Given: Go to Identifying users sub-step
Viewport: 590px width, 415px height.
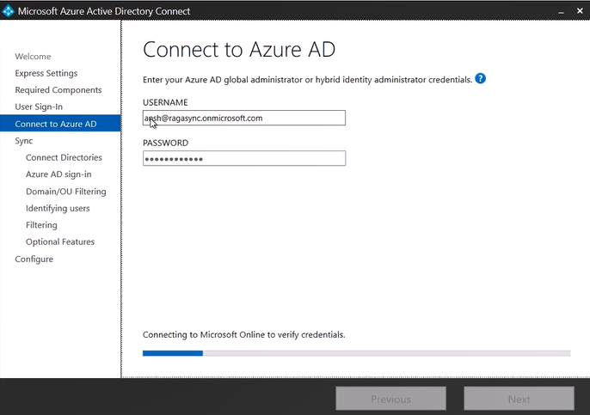Looking at the screenshot, I should click(x=58, y=208).
